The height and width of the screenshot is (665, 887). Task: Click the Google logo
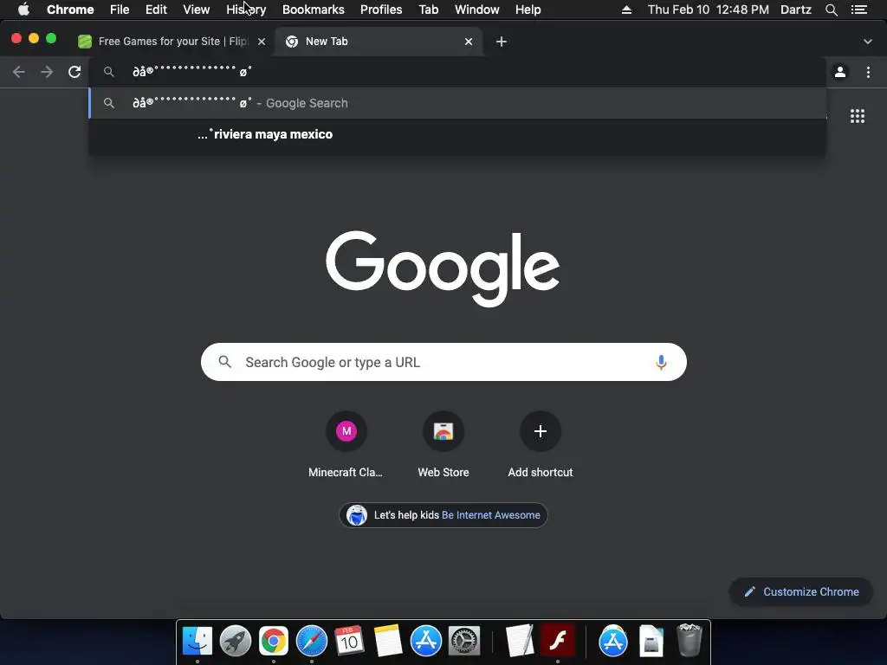(443, 268)
